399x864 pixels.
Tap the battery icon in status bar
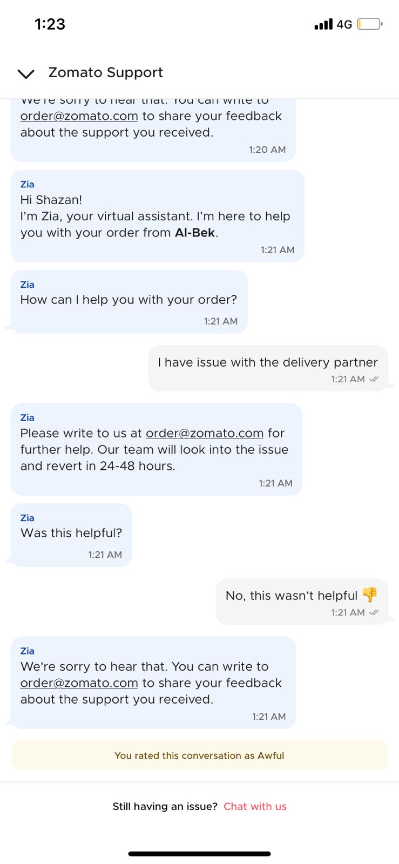[369, 24]
